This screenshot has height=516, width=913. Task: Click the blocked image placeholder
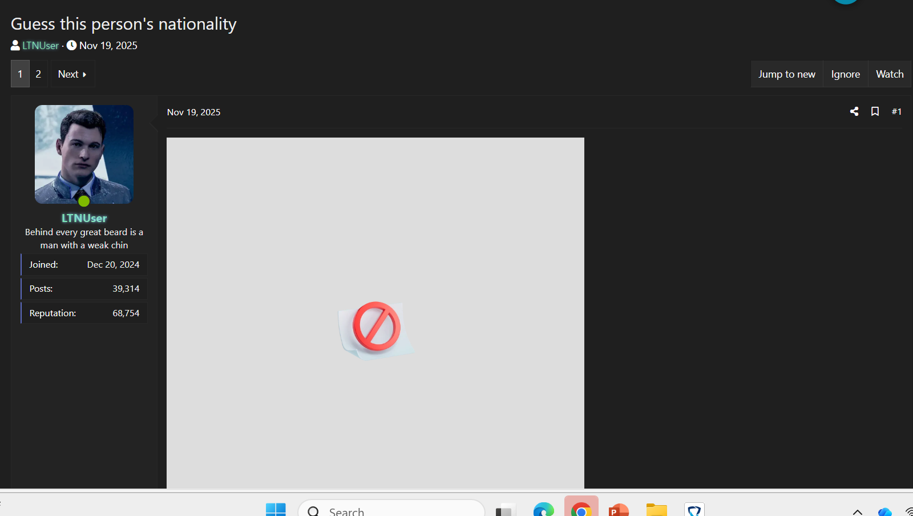(x=375, y=313)
